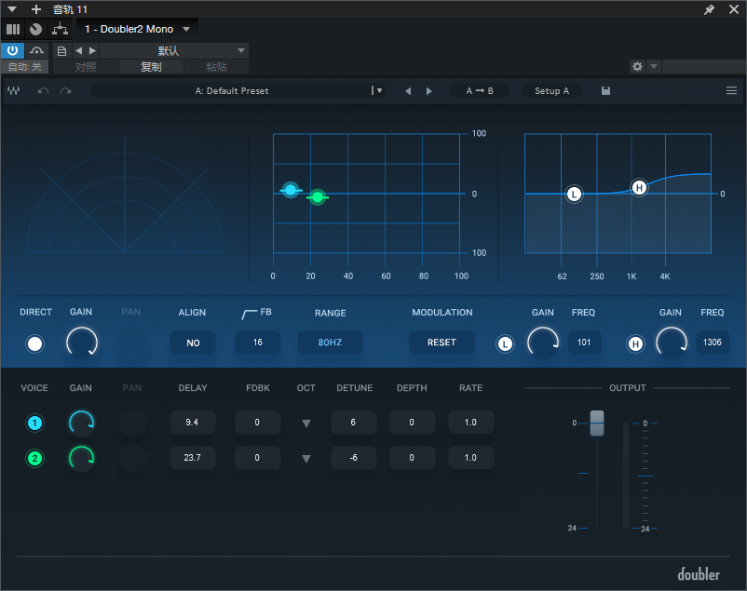This screenshot has width=747, height=591.
Task: Click the FB filter shape icon
Action: tap(250, 314)
